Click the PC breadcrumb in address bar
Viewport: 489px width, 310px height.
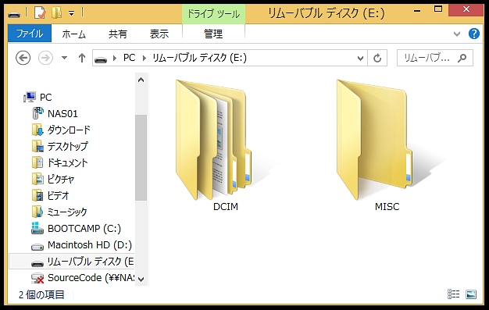pyautogui.click(x=130, y=58)
